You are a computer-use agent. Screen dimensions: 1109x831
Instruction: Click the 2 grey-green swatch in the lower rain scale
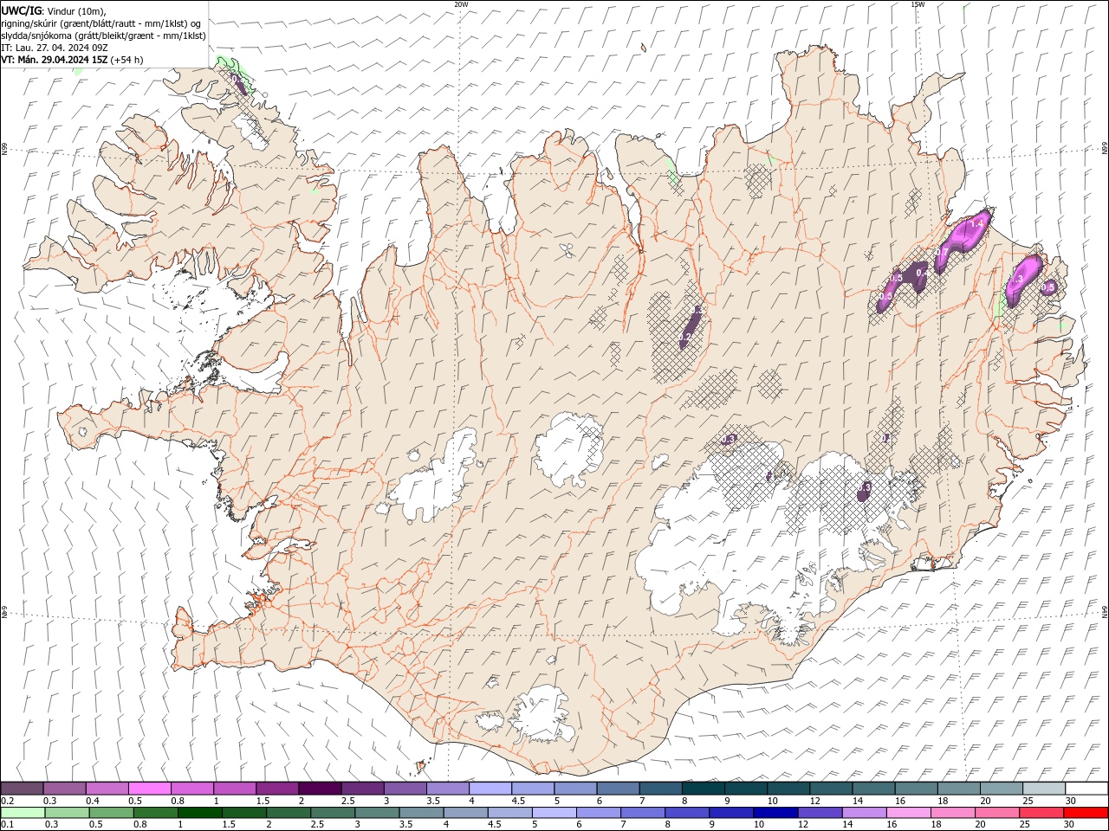(x=288, y=813)
